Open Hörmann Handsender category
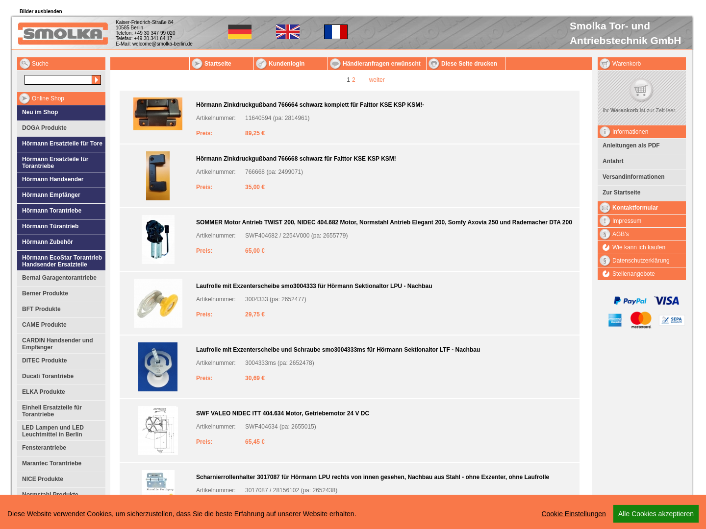 (x=61, y=180)
